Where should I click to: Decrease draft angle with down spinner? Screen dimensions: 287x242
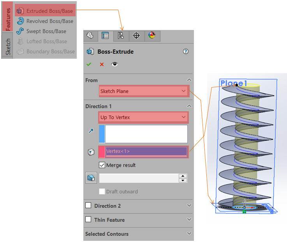[x=183, y=181]
